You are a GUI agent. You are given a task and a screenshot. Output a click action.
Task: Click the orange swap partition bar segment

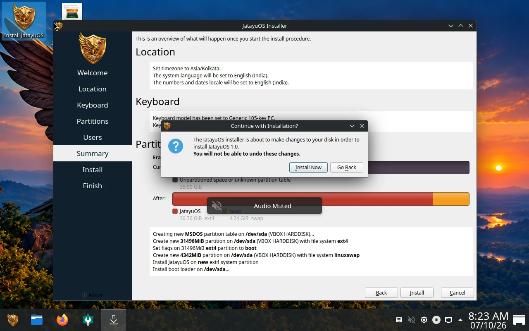(x=451, y=199)
